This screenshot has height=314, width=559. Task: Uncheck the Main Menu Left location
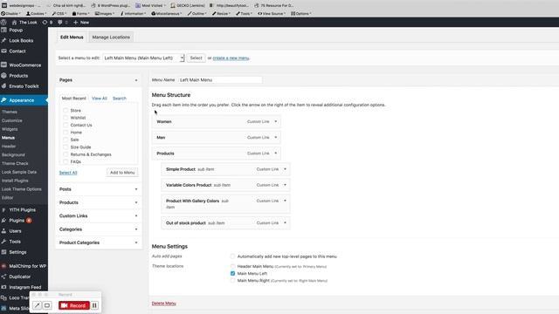point(233,273)
